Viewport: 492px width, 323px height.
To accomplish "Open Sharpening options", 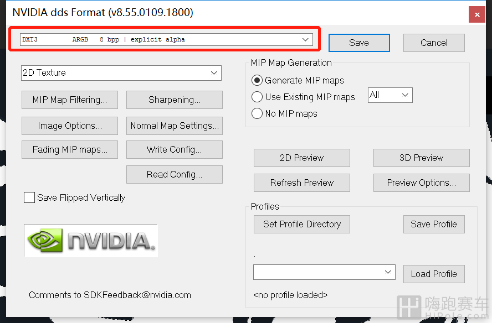I will pos(175,100).
